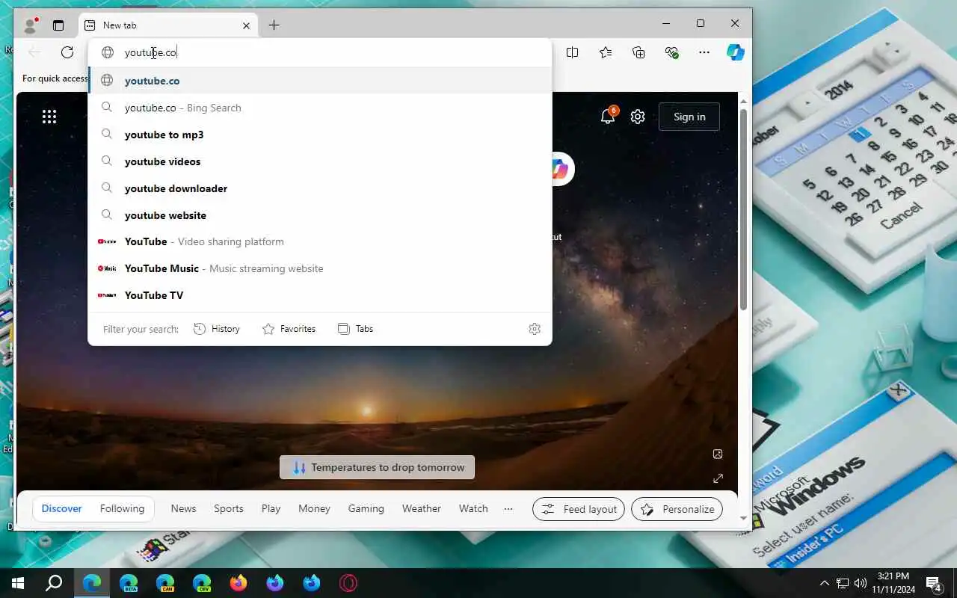Select the New tab browser tab

coord(168,25)
